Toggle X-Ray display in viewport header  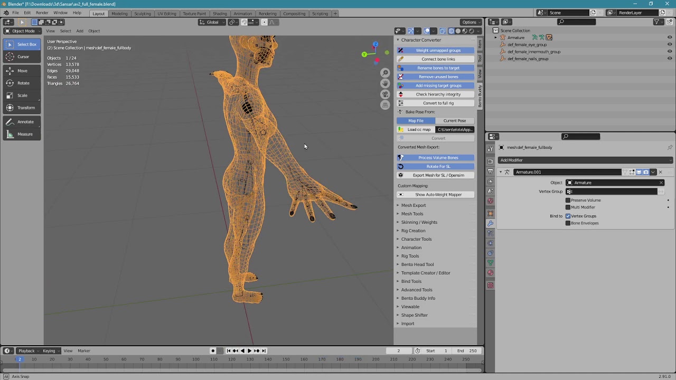(x=443, y=31)
